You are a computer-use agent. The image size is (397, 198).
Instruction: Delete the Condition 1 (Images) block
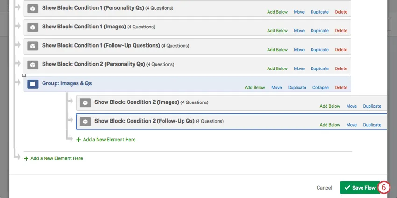[341, 31]
